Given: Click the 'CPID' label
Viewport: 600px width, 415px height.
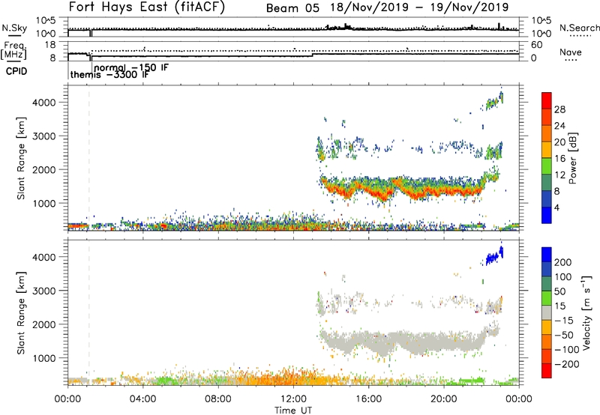Looking at the screenshot, I should 16,71.
